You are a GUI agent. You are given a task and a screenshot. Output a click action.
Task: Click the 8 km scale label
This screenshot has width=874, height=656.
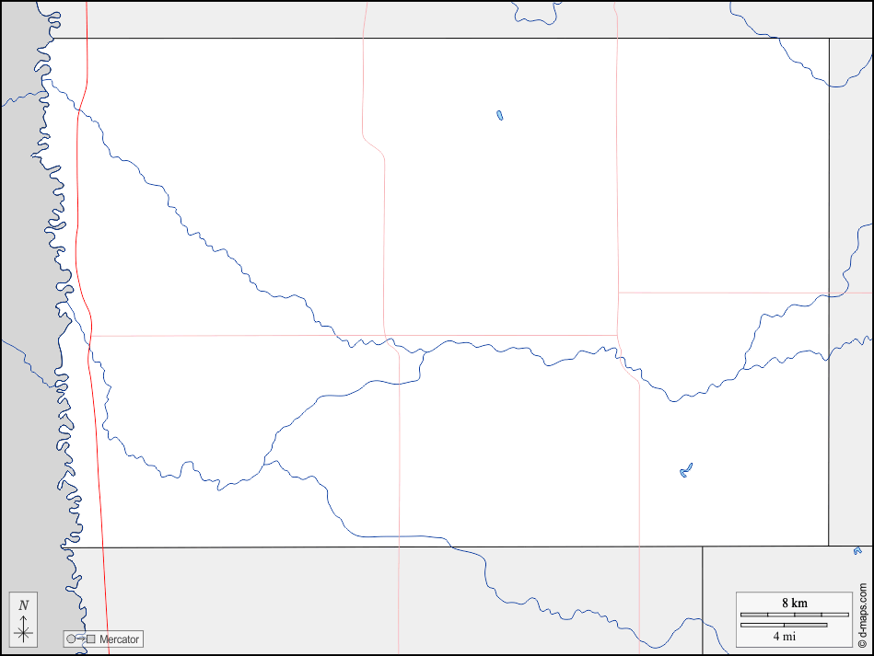click(794, 603)
